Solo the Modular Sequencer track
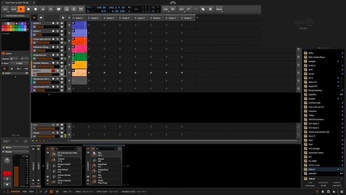 pos(58,63)
